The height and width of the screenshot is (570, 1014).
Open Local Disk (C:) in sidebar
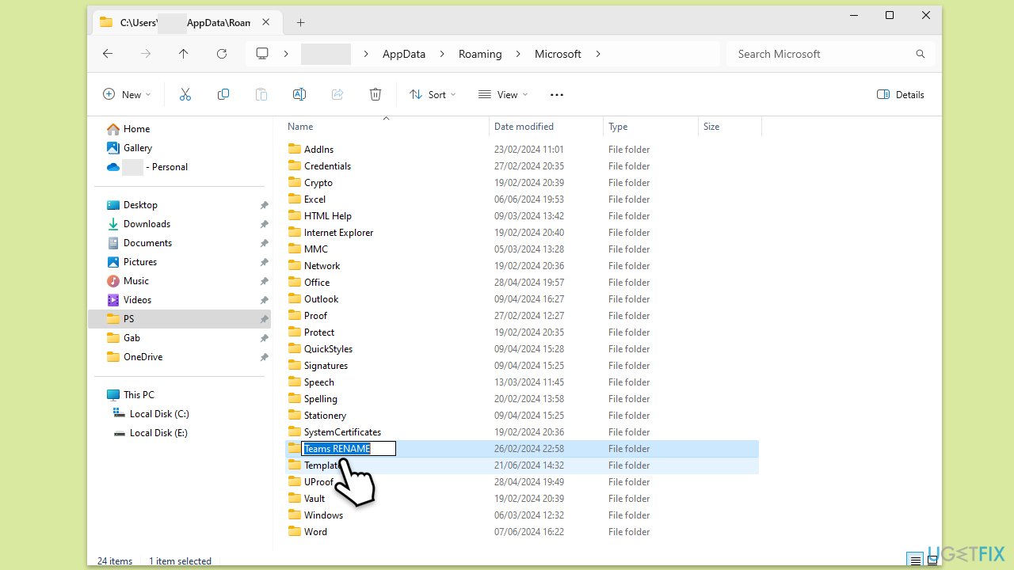159,414
